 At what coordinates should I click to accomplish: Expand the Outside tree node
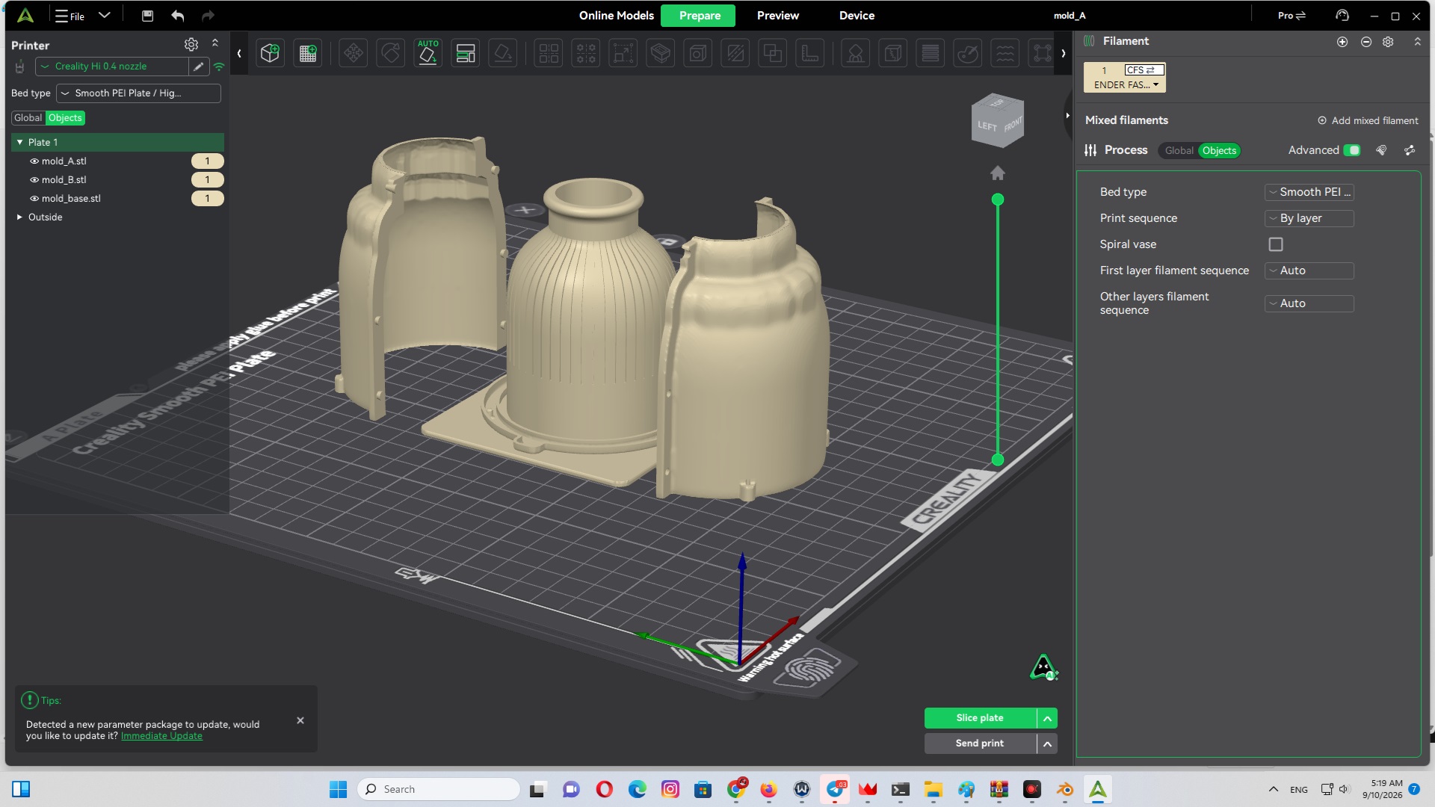pos(20,217)
